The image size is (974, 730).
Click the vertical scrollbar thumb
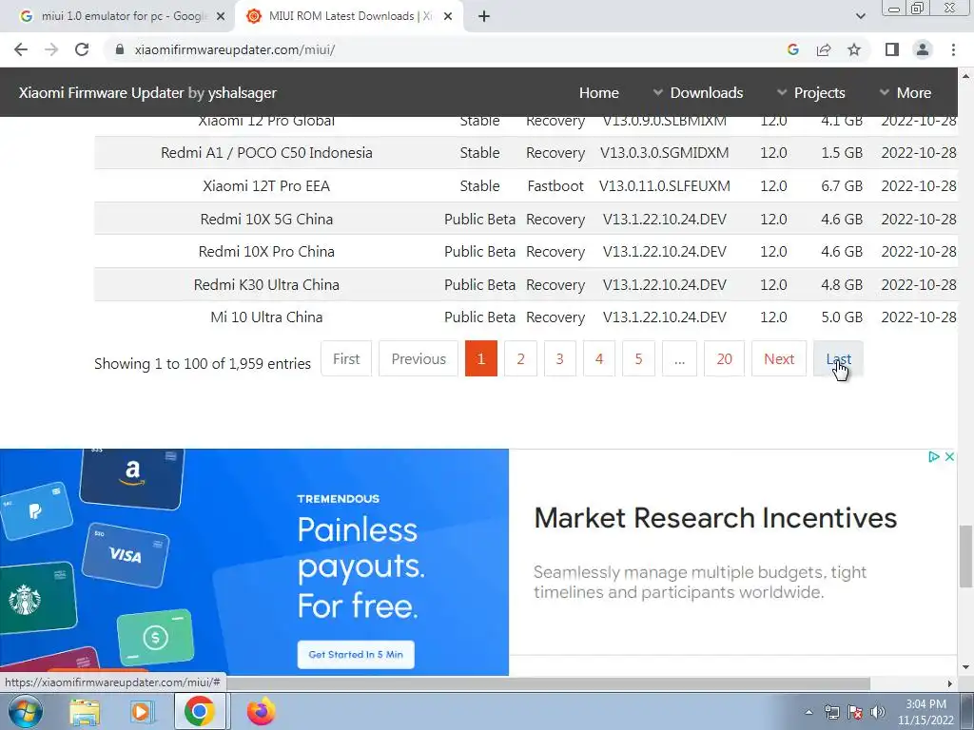coord(965,555)
